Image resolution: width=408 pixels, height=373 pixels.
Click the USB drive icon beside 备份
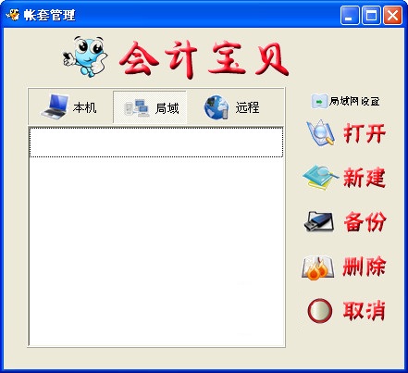click(319, 221)
